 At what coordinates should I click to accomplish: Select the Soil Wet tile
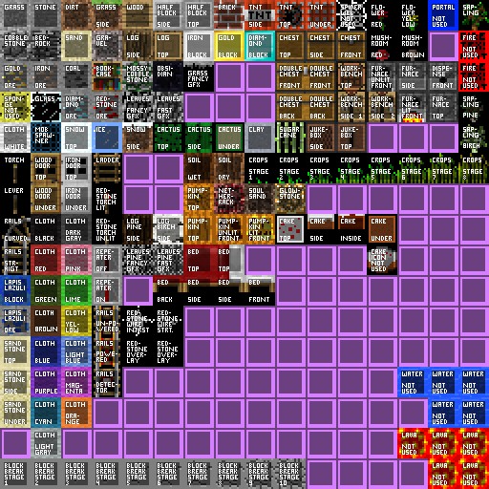pyautogui.click(x=199, y=168)
